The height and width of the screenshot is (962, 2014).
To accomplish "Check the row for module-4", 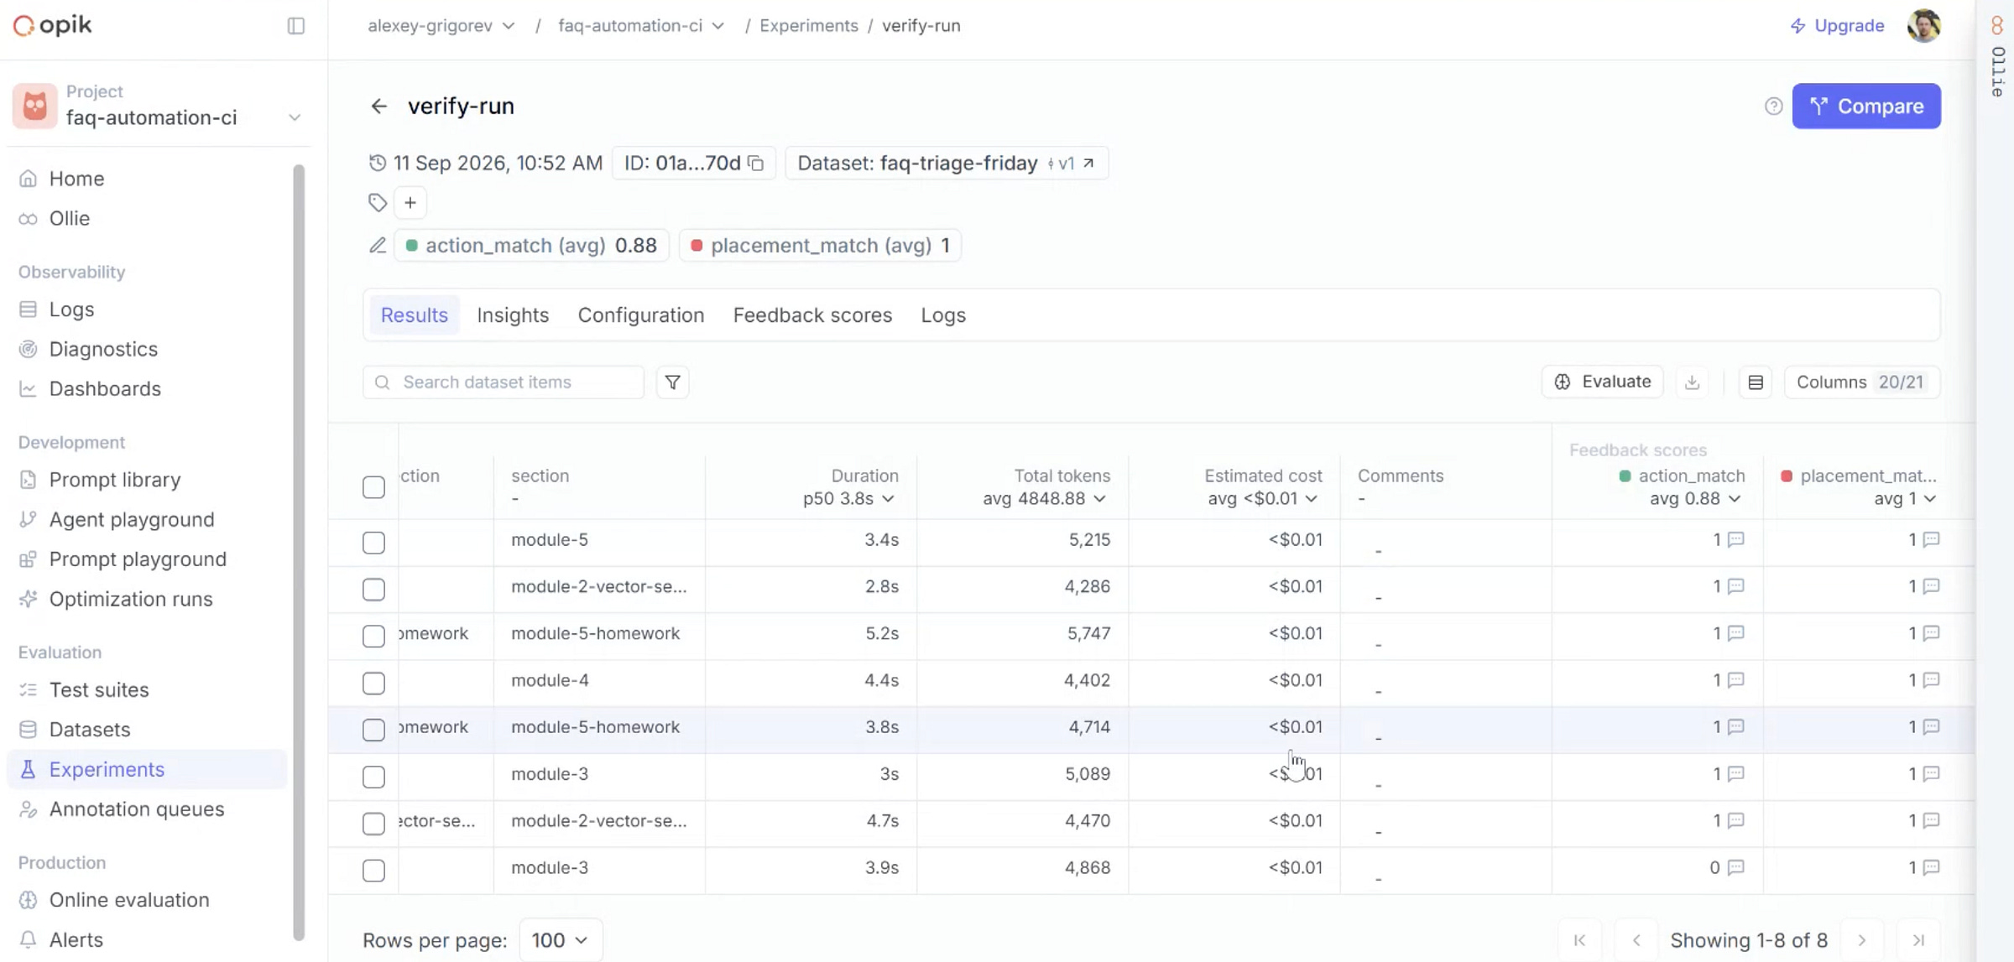I will [373, 684].
